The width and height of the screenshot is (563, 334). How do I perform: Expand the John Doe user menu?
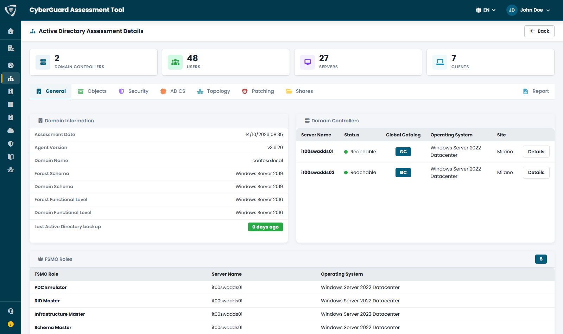click(x=528, y=10)
